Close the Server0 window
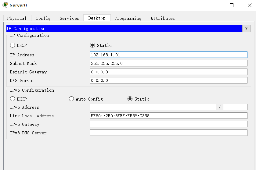Image resolution: width=256 pixels, height=170 pixels. click(x=250, y=5)
